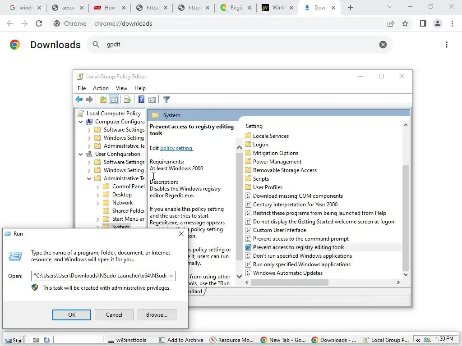This screenshot has width=462, height=346.
Task: Expand Software Settings under Computer Configuration
Action: pyautogui.click(x=89, y=130)
